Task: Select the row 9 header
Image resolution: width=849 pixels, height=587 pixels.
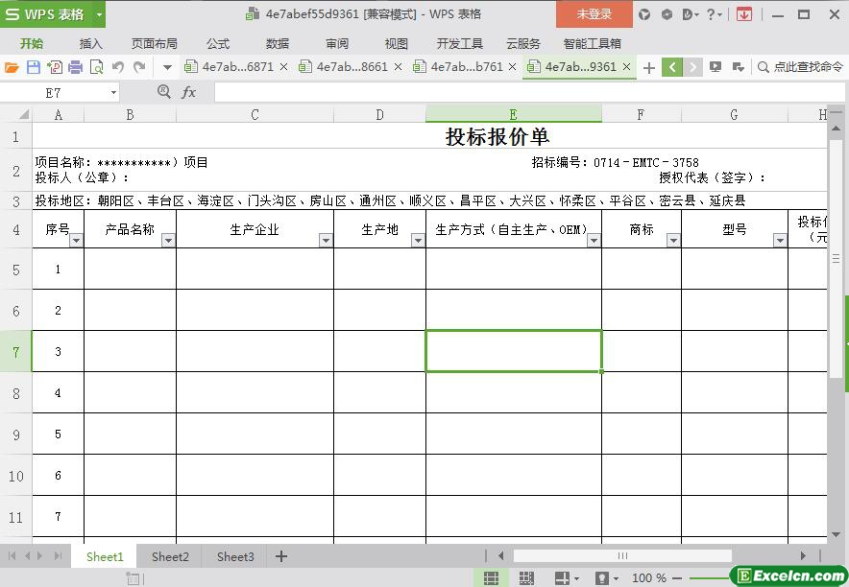Action: pyautogui.click(x=15, y=434)
